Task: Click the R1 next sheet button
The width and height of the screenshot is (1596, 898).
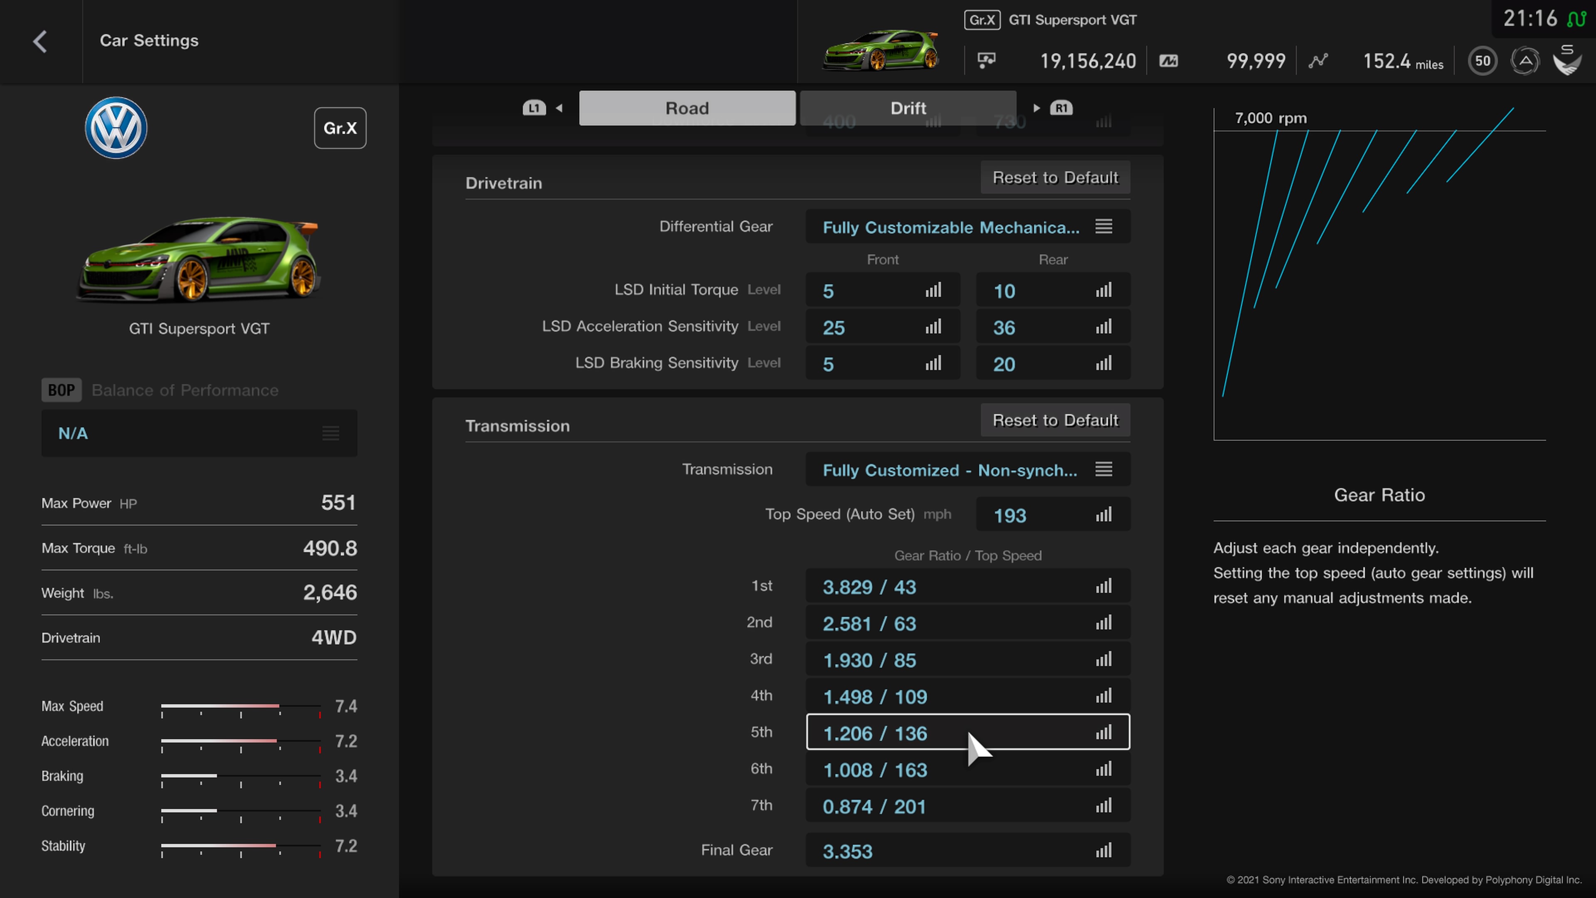Action: [1062, 108]
